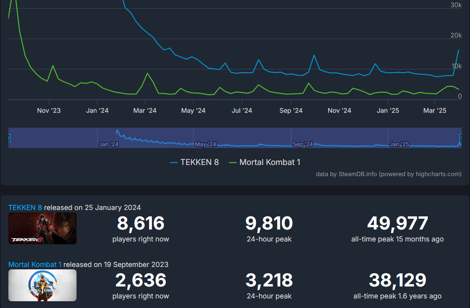Click the 'all-time peak 1.6 years ago' label
This screenshot has width=470, height=308.
[397, 296]
